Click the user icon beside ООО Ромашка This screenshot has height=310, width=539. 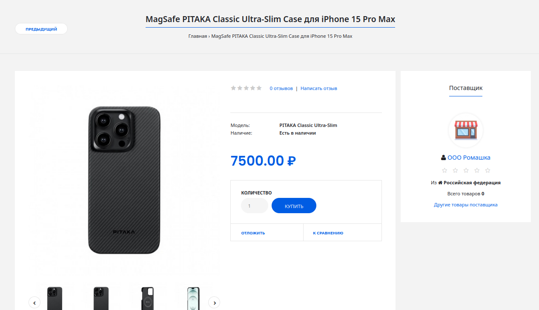pos(444,158)
